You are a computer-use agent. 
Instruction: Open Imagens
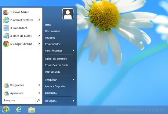[50, 38]
